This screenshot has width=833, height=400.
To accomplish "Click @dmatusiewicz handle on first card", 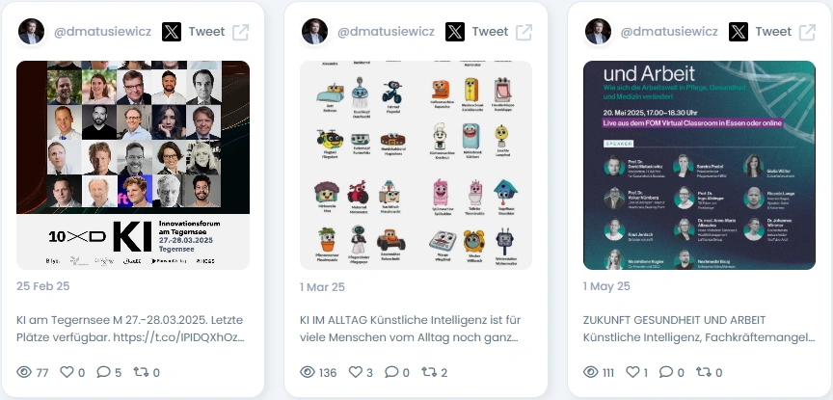I will point(102,32).
